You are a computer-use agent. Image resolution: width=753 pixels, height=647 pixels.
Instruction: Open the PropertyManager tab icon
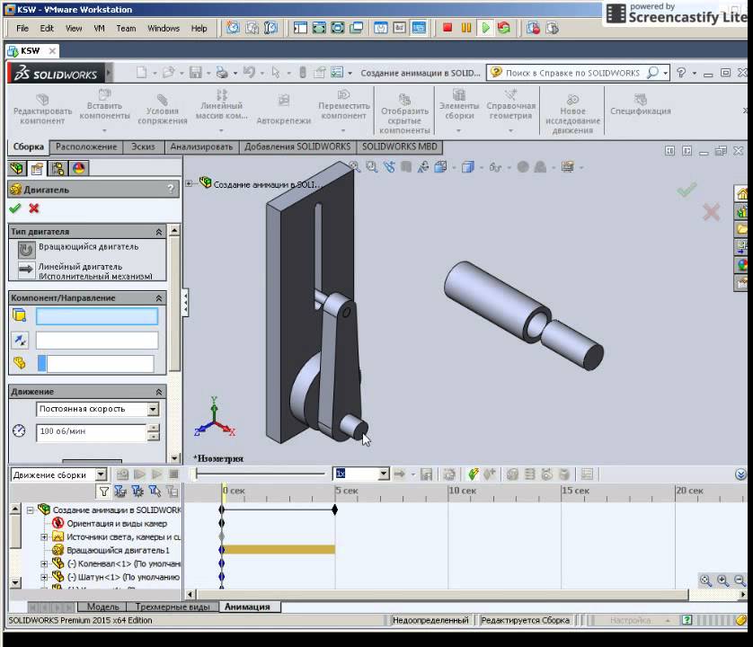pyautogui.click(x=37, y=169)
